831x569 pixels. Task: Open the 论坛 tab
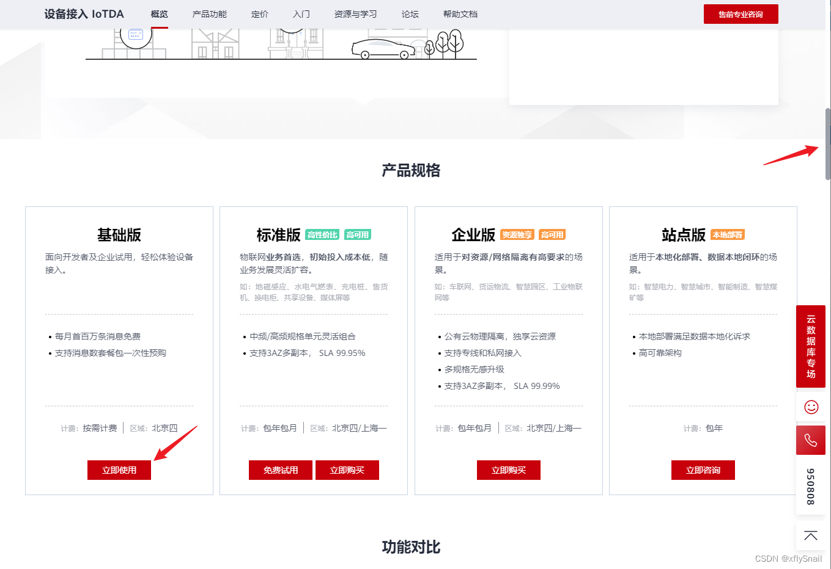click(x=410, y=14)
